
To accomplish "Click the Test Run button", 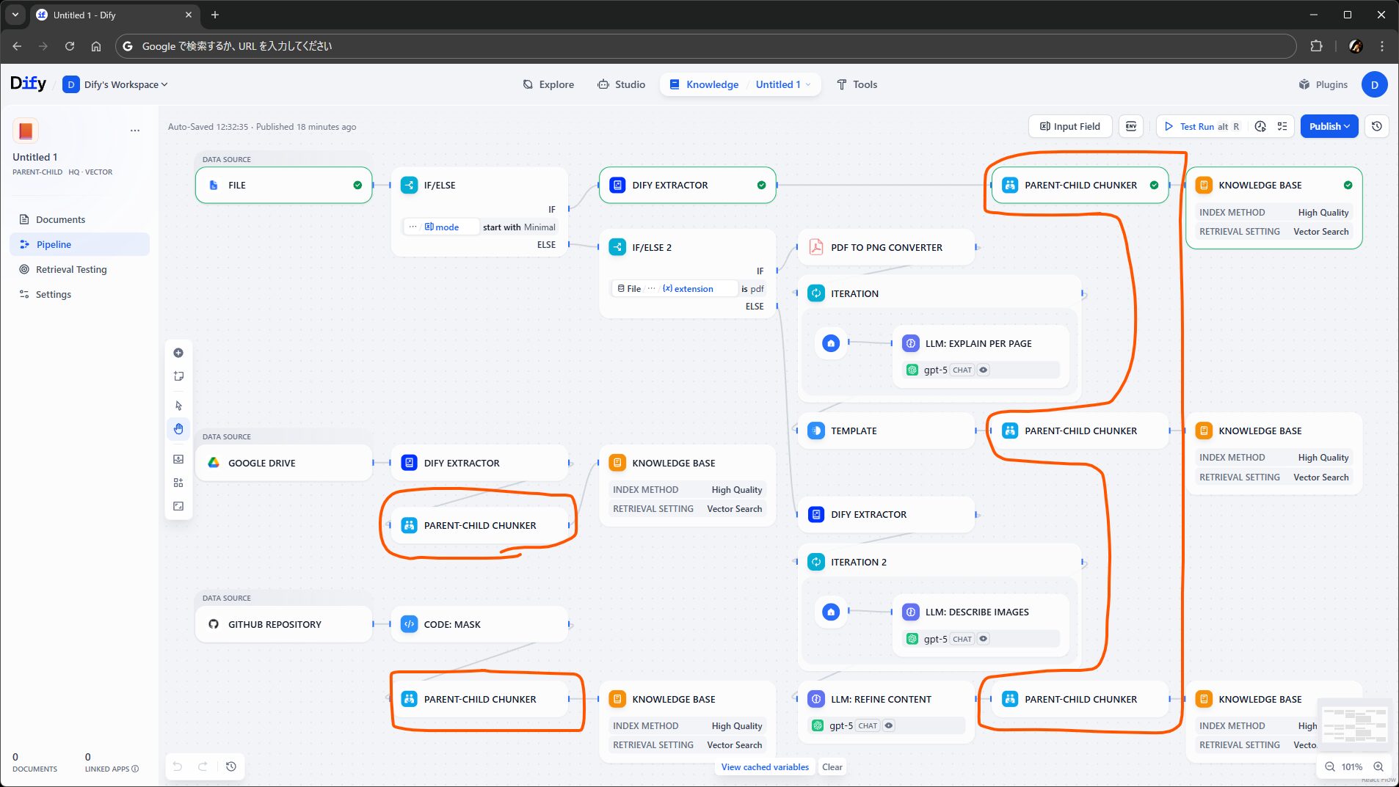I will (x=1196, y=126).
